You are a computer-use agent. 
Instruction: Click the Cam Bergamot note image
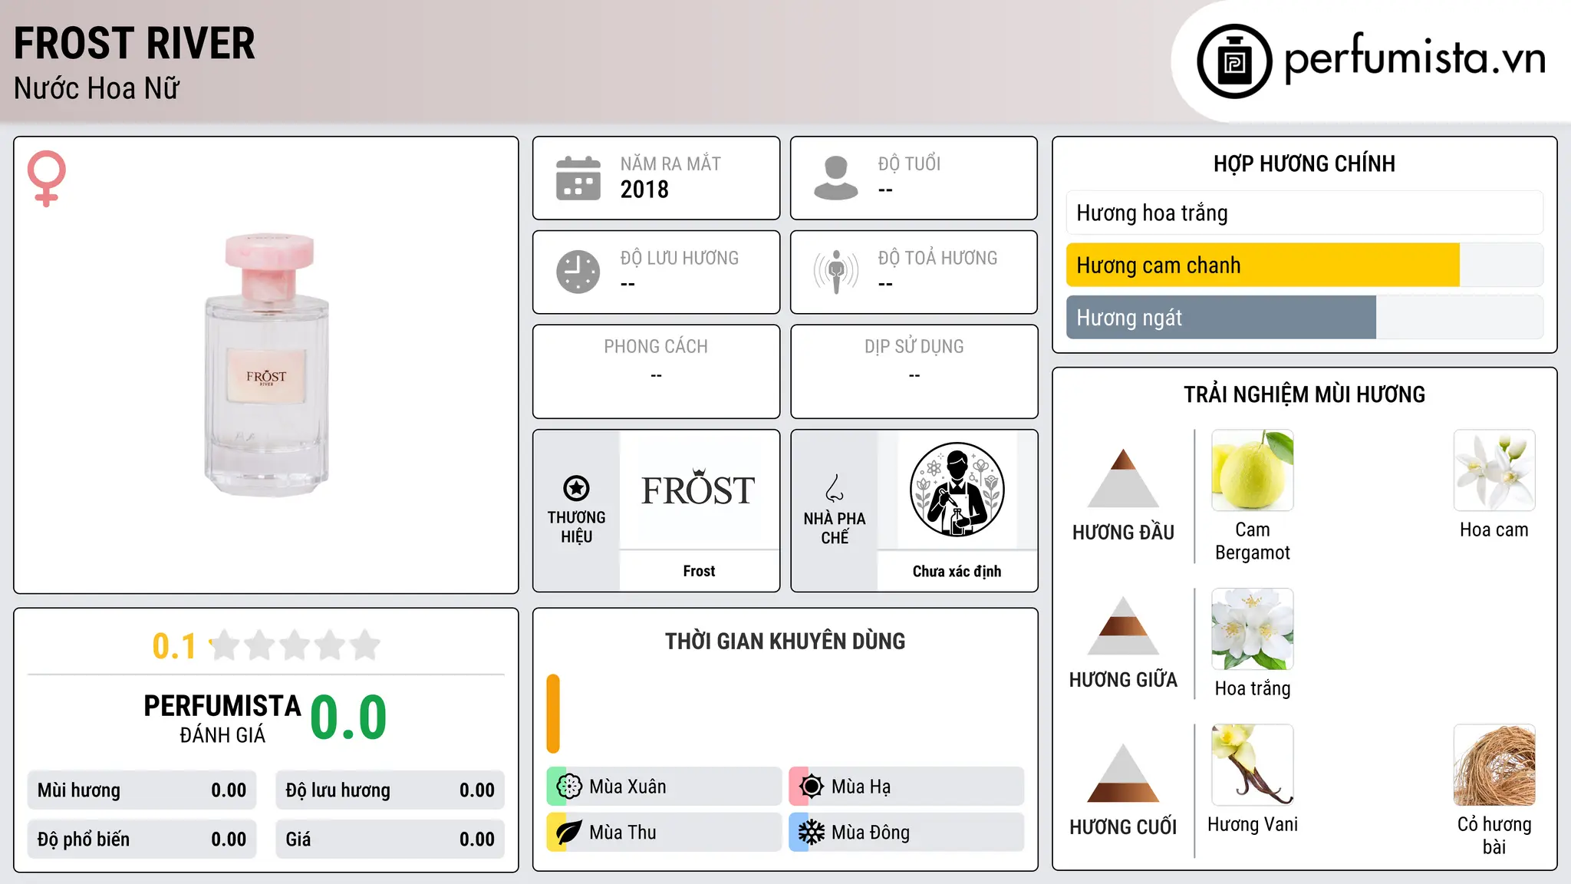tap(1253, 470)
